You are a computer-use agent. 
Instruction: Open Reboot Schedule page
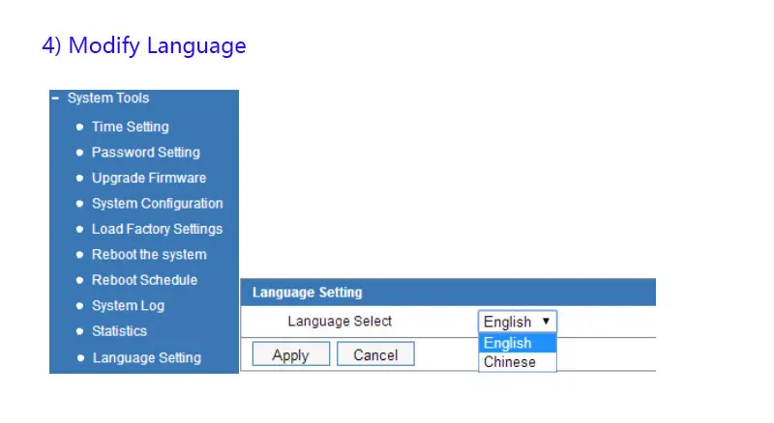click(144, 280)
